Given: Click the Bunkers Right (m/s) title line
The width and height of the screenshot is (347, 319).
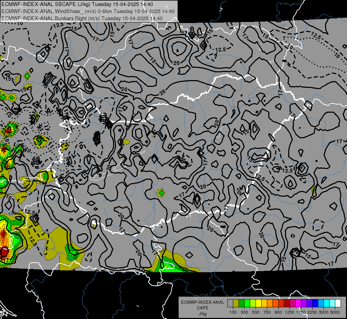Looking at the screenshot, I should pyautogui.click(x=82, y=18).
